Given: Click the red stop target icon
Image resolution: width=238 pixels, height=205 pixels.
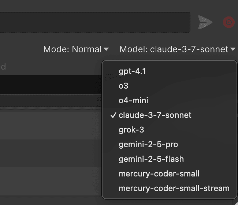Looking at the screenshot, I should click(229, 23).
